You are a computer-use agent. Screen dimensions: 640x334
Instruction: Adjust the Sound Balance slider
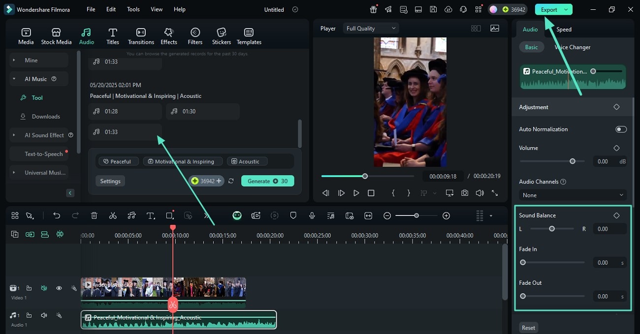pos(552,229)
